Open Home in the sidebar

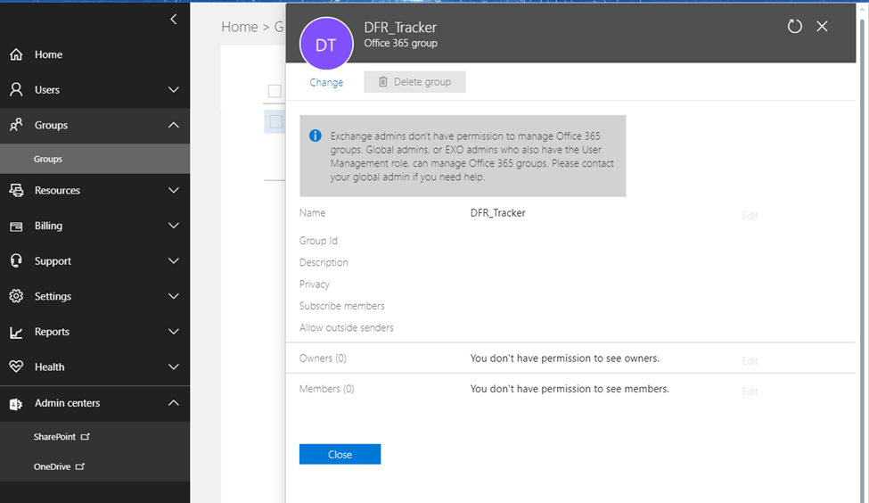[x=94, y=54]
